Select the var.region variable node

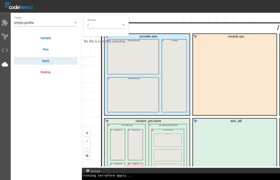[x=174, y=76]
